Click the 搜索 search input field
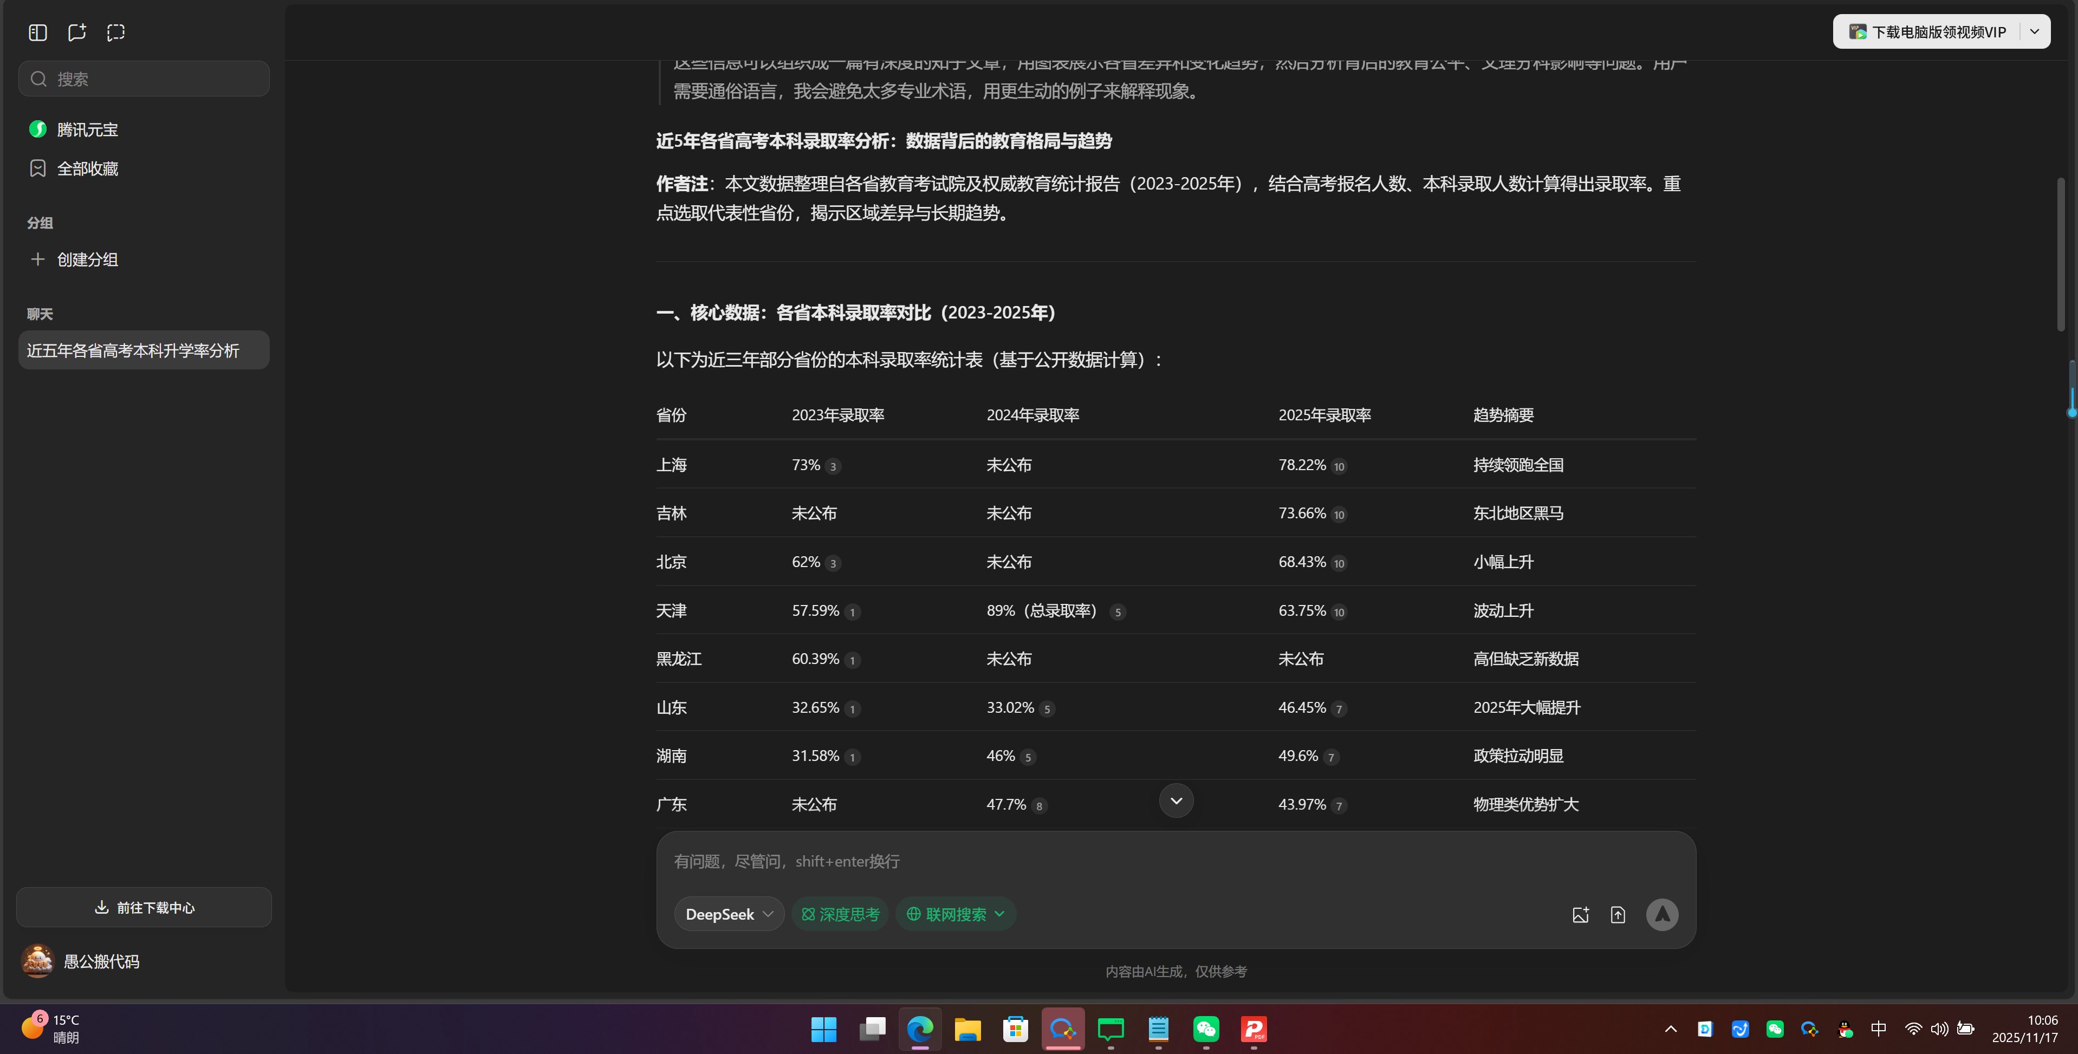 pyautogui.click(x=144, y=78)
